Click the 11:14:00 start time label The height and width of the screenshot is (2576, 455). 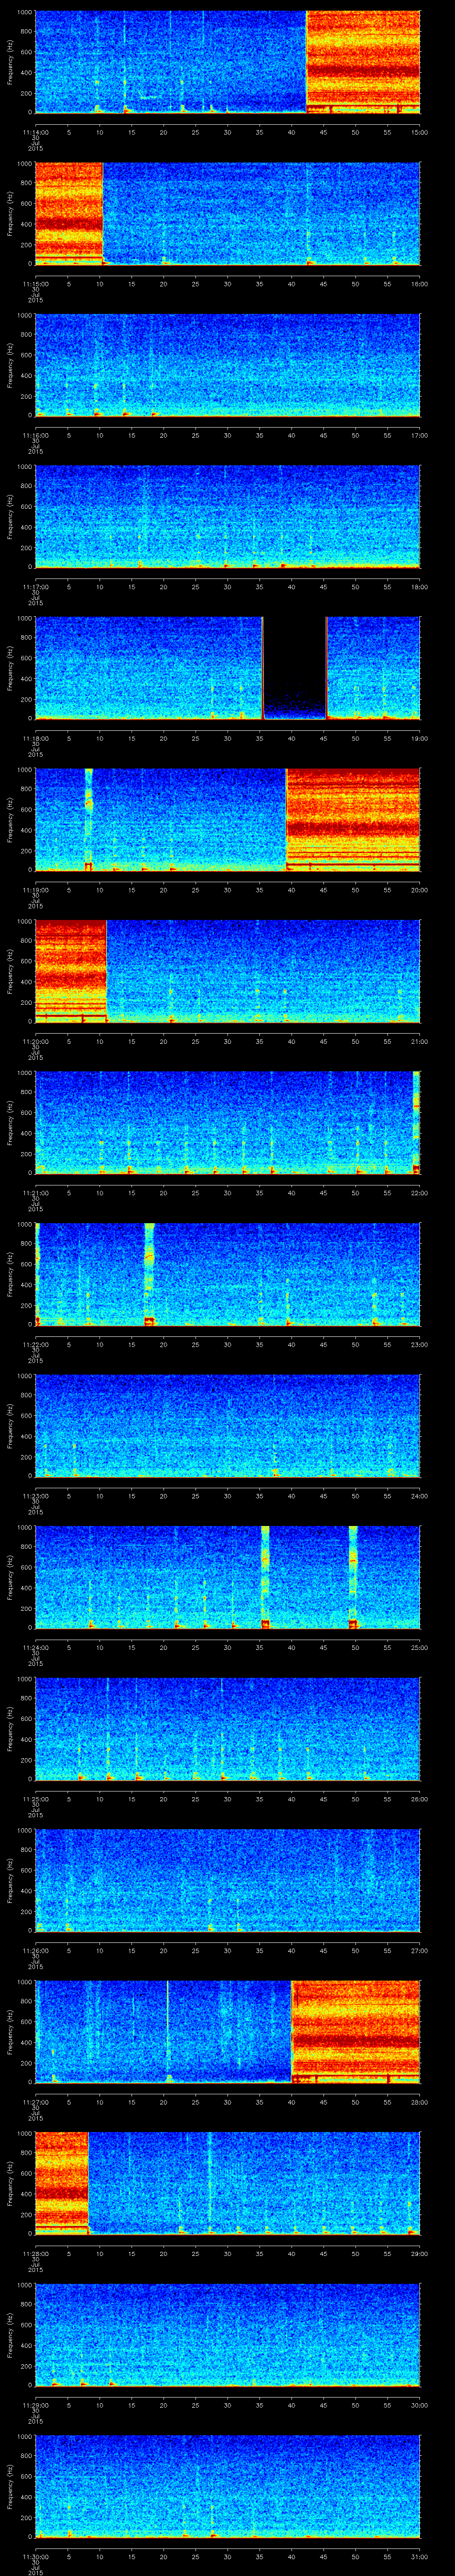pyautogui.click(x=35, y=132)
